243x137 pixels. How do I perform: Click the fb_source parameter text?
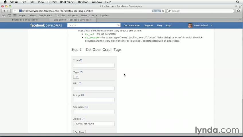[92, 37]
